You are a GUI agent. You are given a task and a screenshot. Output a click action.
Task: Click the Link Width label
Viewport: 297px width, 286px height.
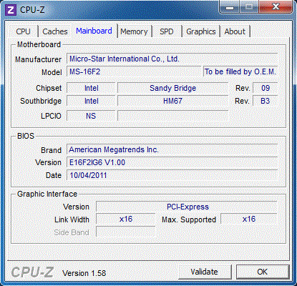pyautogui.click(x=72, y=220)
